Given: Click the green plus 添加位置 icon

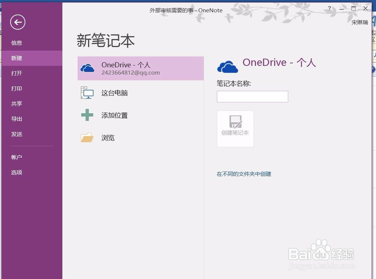Looking at the screenshot, I should pyautogui.click(x=87, y=115).
